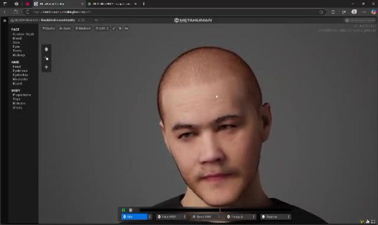The width and height of the screenshot is (378, 225).
Task: Select Mustache under the Hair category
Action: pyautogui.click(x=20, y=79)
